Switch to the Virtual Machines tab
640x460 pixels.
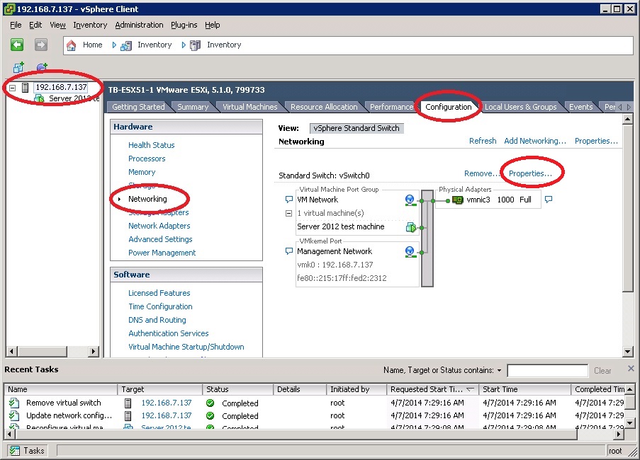click(249, 107)
